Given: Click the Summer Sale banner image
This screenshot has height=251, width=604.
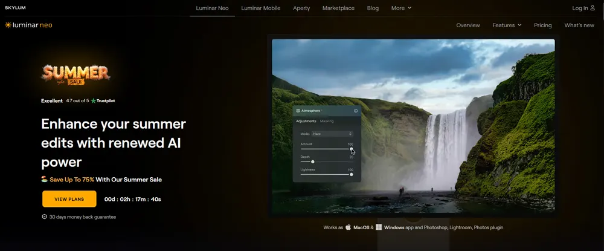Looking at the screenshot, I should point(75,74).
